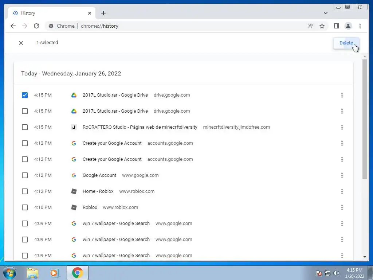Screen dimensions: 373x280
Task: Check the Roblox 4:10 PM entry
Action: (25, 207)
